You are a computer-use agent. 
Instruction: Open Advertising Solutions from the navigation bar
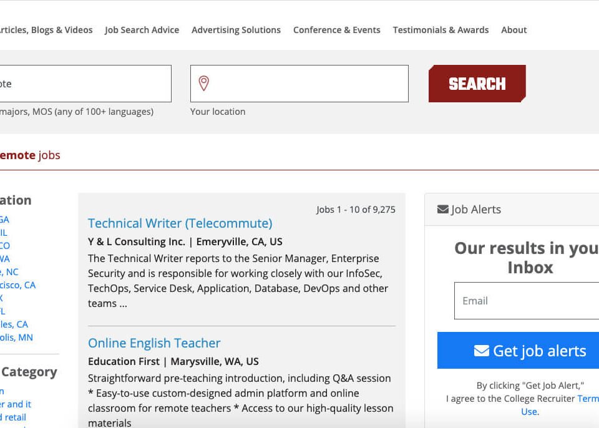[x=236, y=29]
